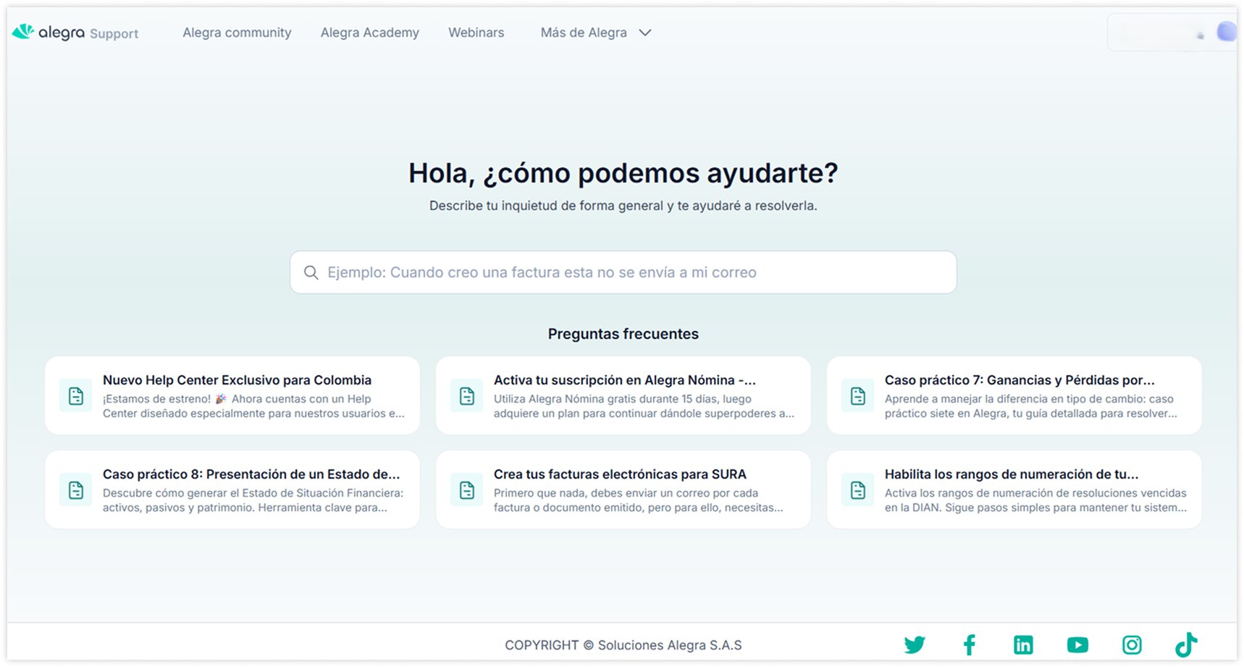Open Alegra's Instagram profile
Viewport: 1244px width, 667px height.
pyautogui.click(x=1132, y=645)
